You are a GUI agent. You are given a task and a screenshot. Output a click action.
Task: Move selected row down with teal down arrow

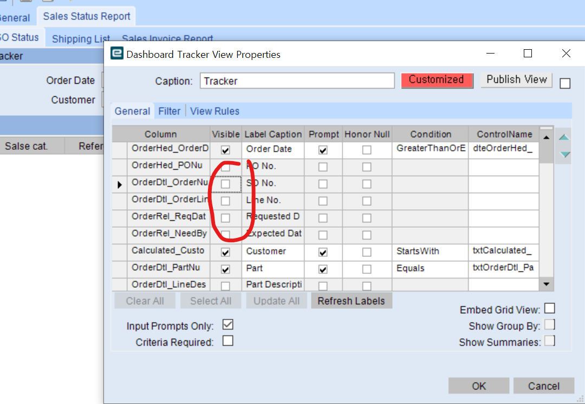(565, 154)
